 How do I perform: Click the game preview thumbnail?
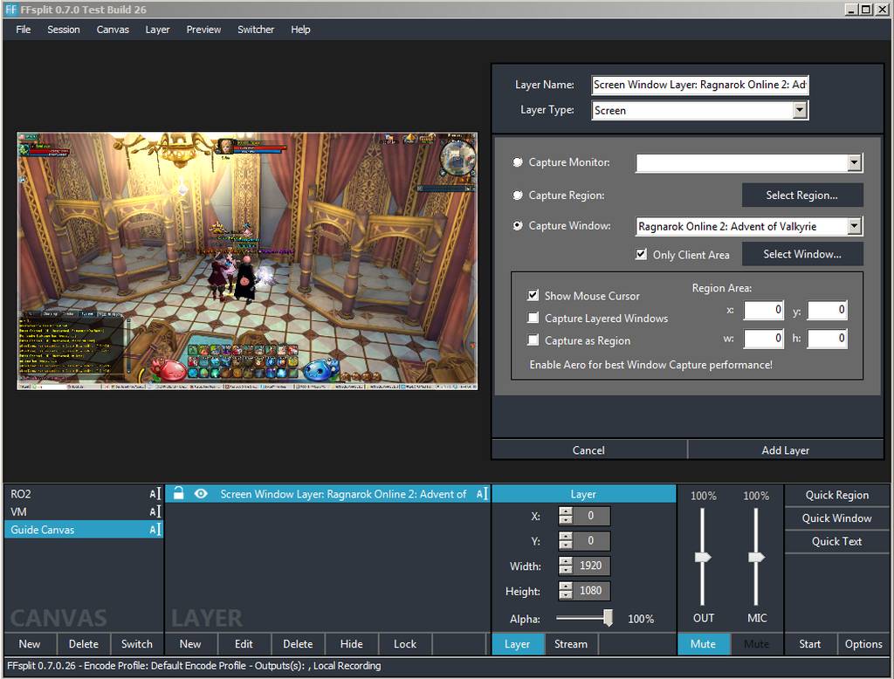pos(247,261)
